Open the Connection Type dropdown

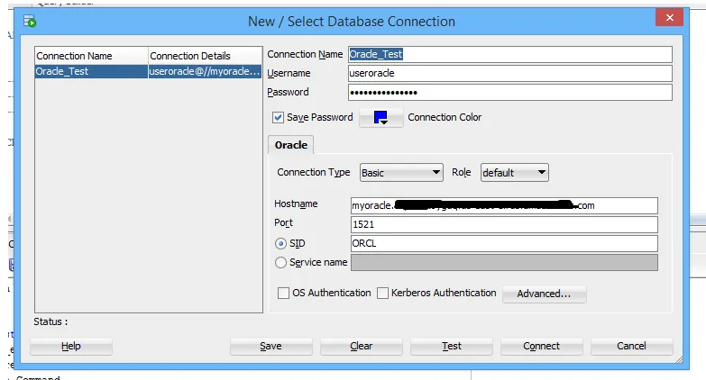[401, 173]
